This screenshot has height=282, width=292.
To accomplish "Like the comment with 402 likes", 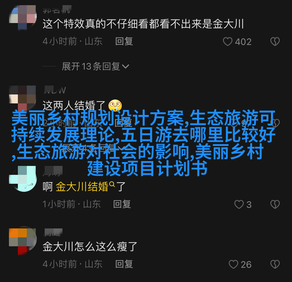I will (x=228, y=42).
